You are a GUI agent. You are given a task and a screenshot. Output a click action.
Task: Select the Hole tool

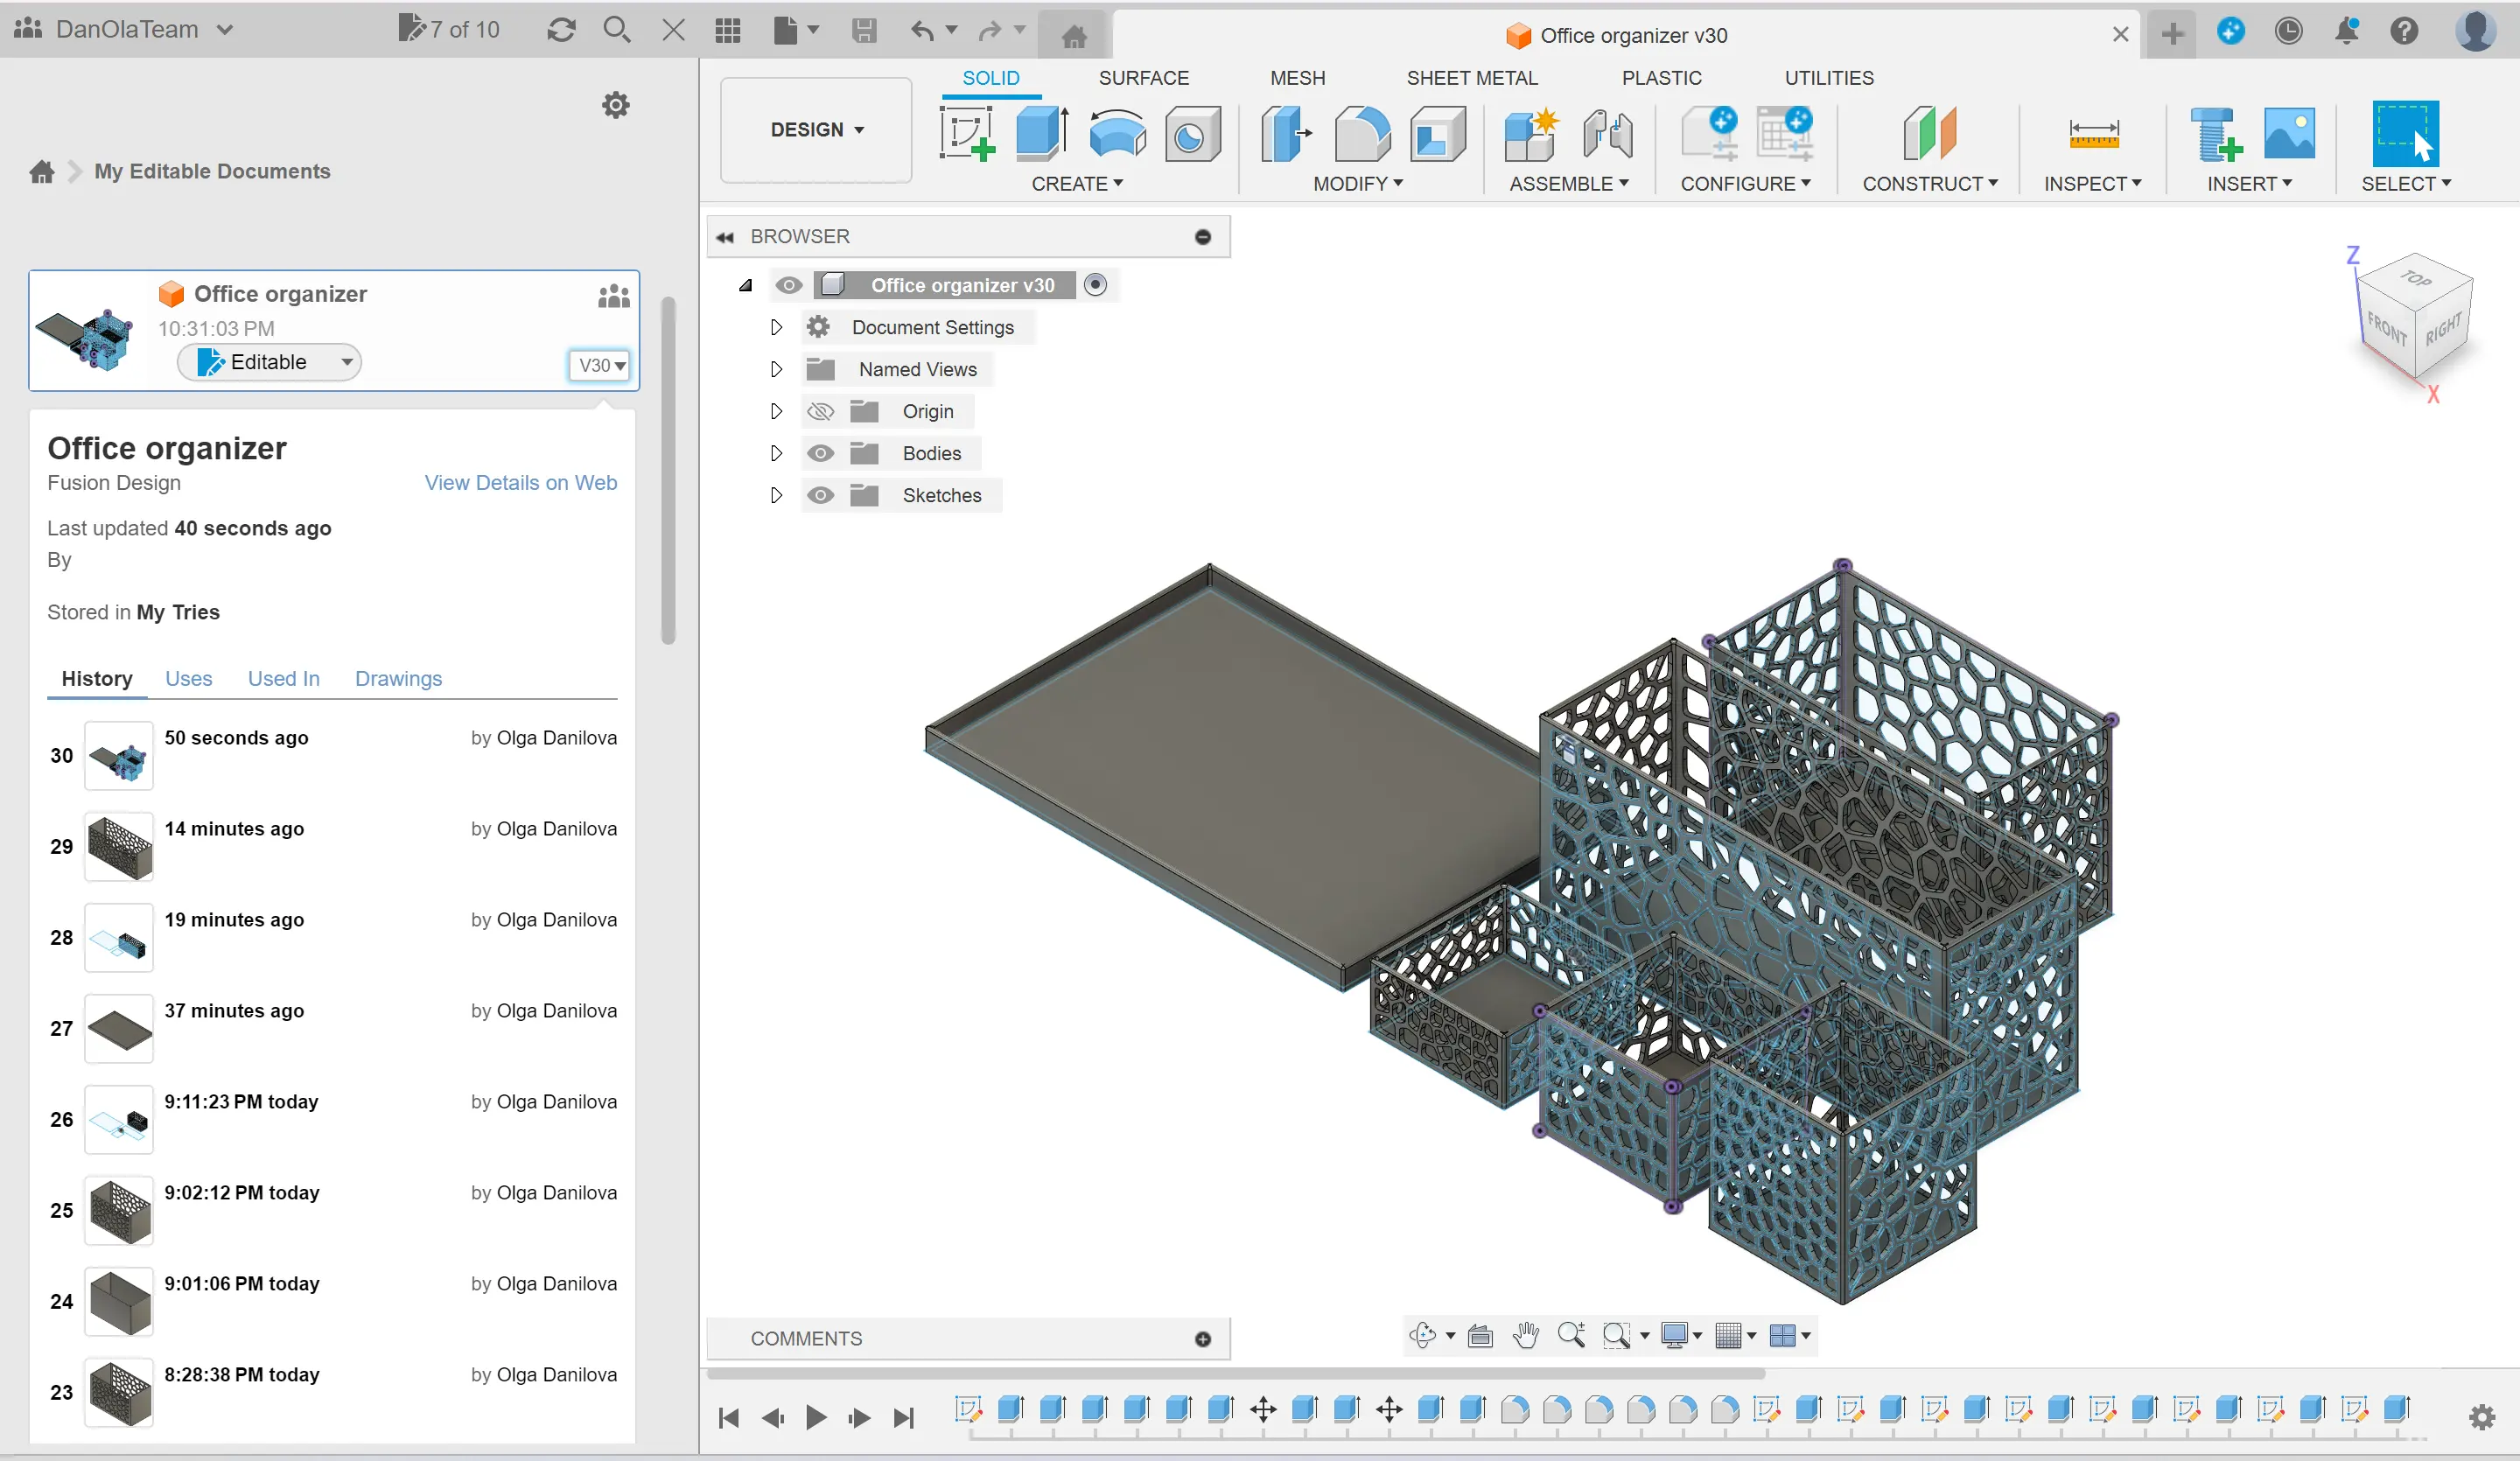(x=1192, y=133)
